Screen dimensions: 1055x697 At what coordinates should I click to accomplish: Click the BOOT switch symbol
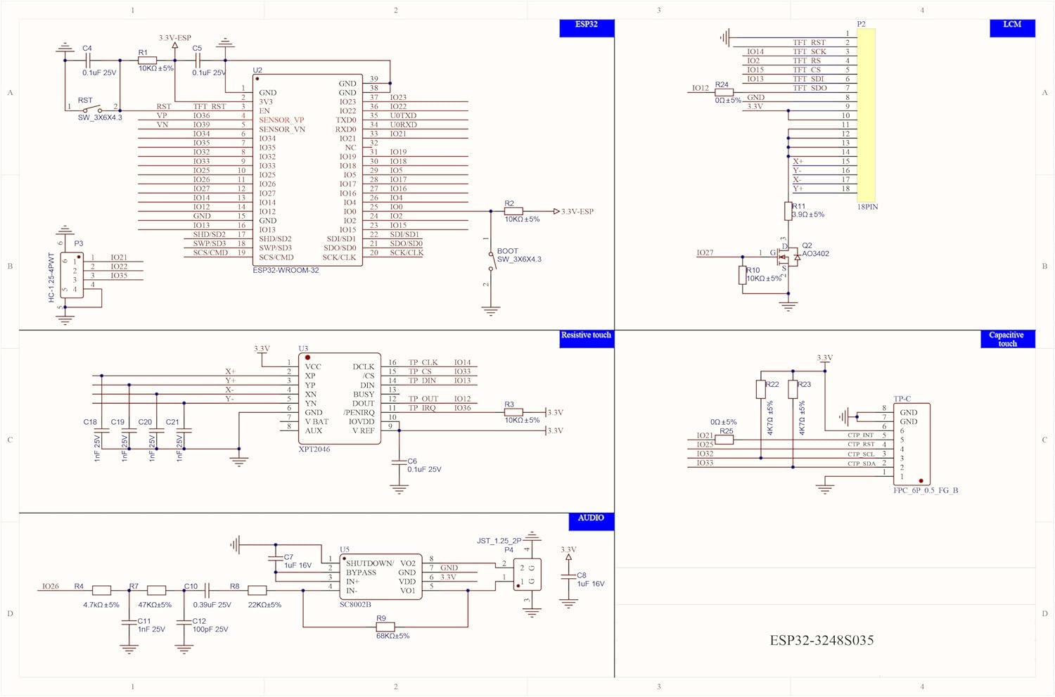[x=490, y=260]
